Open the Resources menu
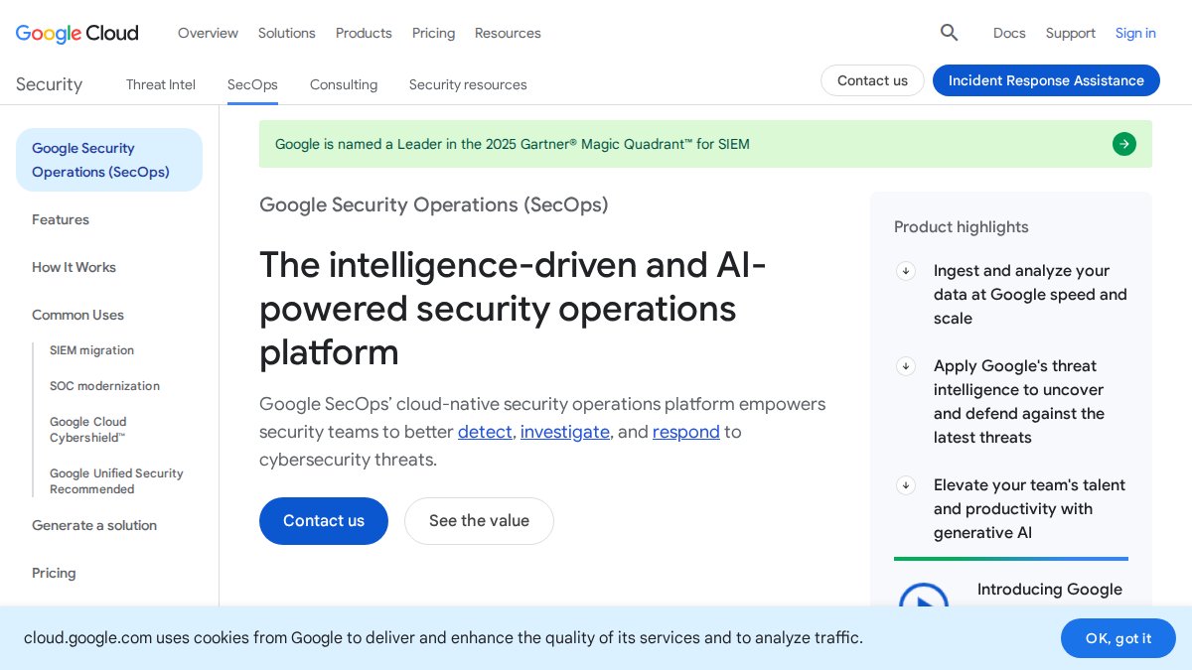 508,33
